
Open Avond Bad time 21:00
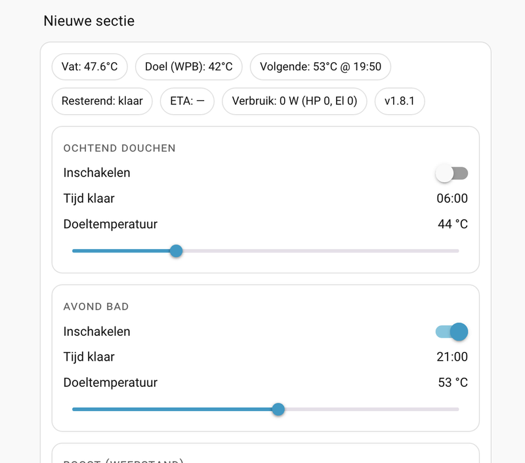(x=452, y=357)
